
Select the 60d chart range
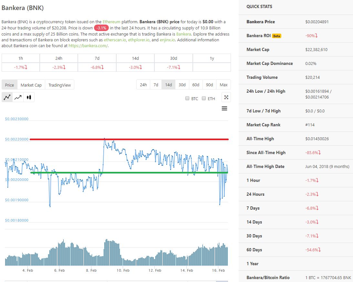point(196,85)
